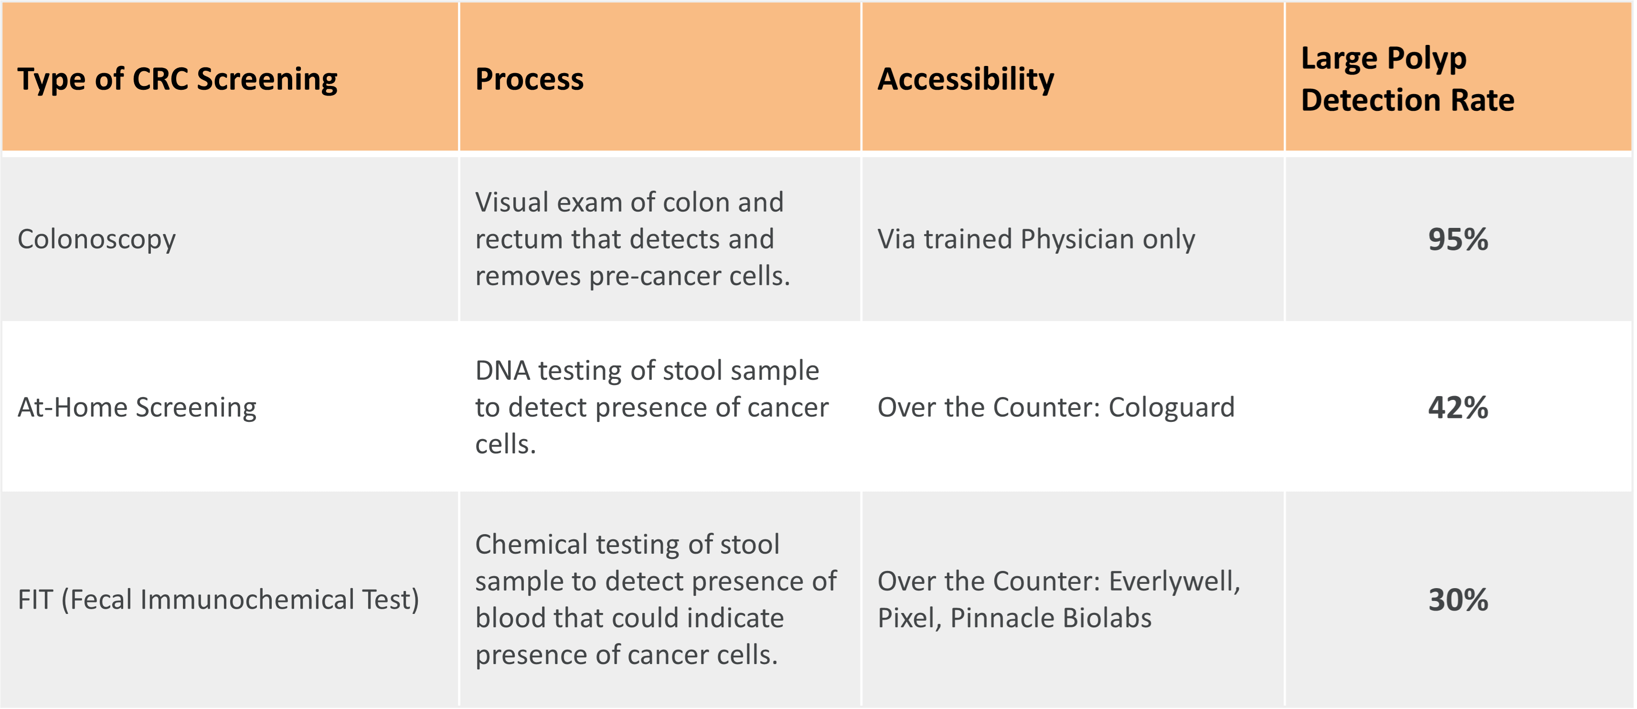
Task: Select the colonoscopy visual exam description
Action: click(x=632, y=239)
